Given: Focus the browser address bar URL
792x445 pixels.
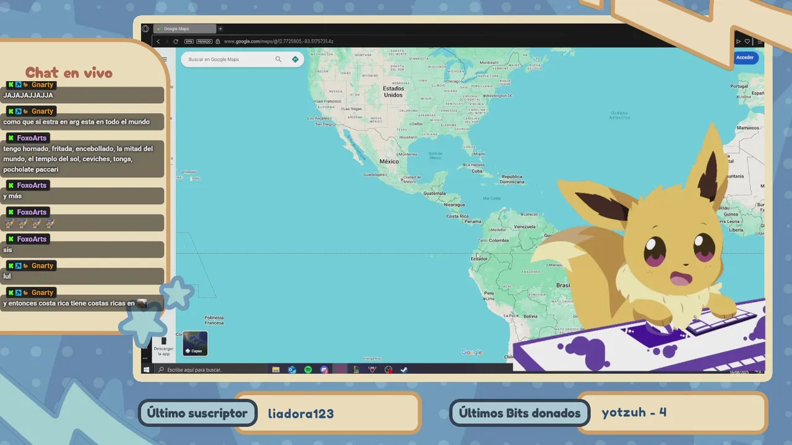Looking at the screenshot, I should (278, 41).
